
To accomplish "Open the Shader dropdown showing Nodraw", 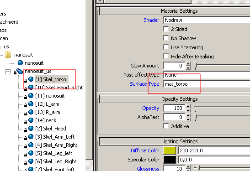I will tap(207, 20).
